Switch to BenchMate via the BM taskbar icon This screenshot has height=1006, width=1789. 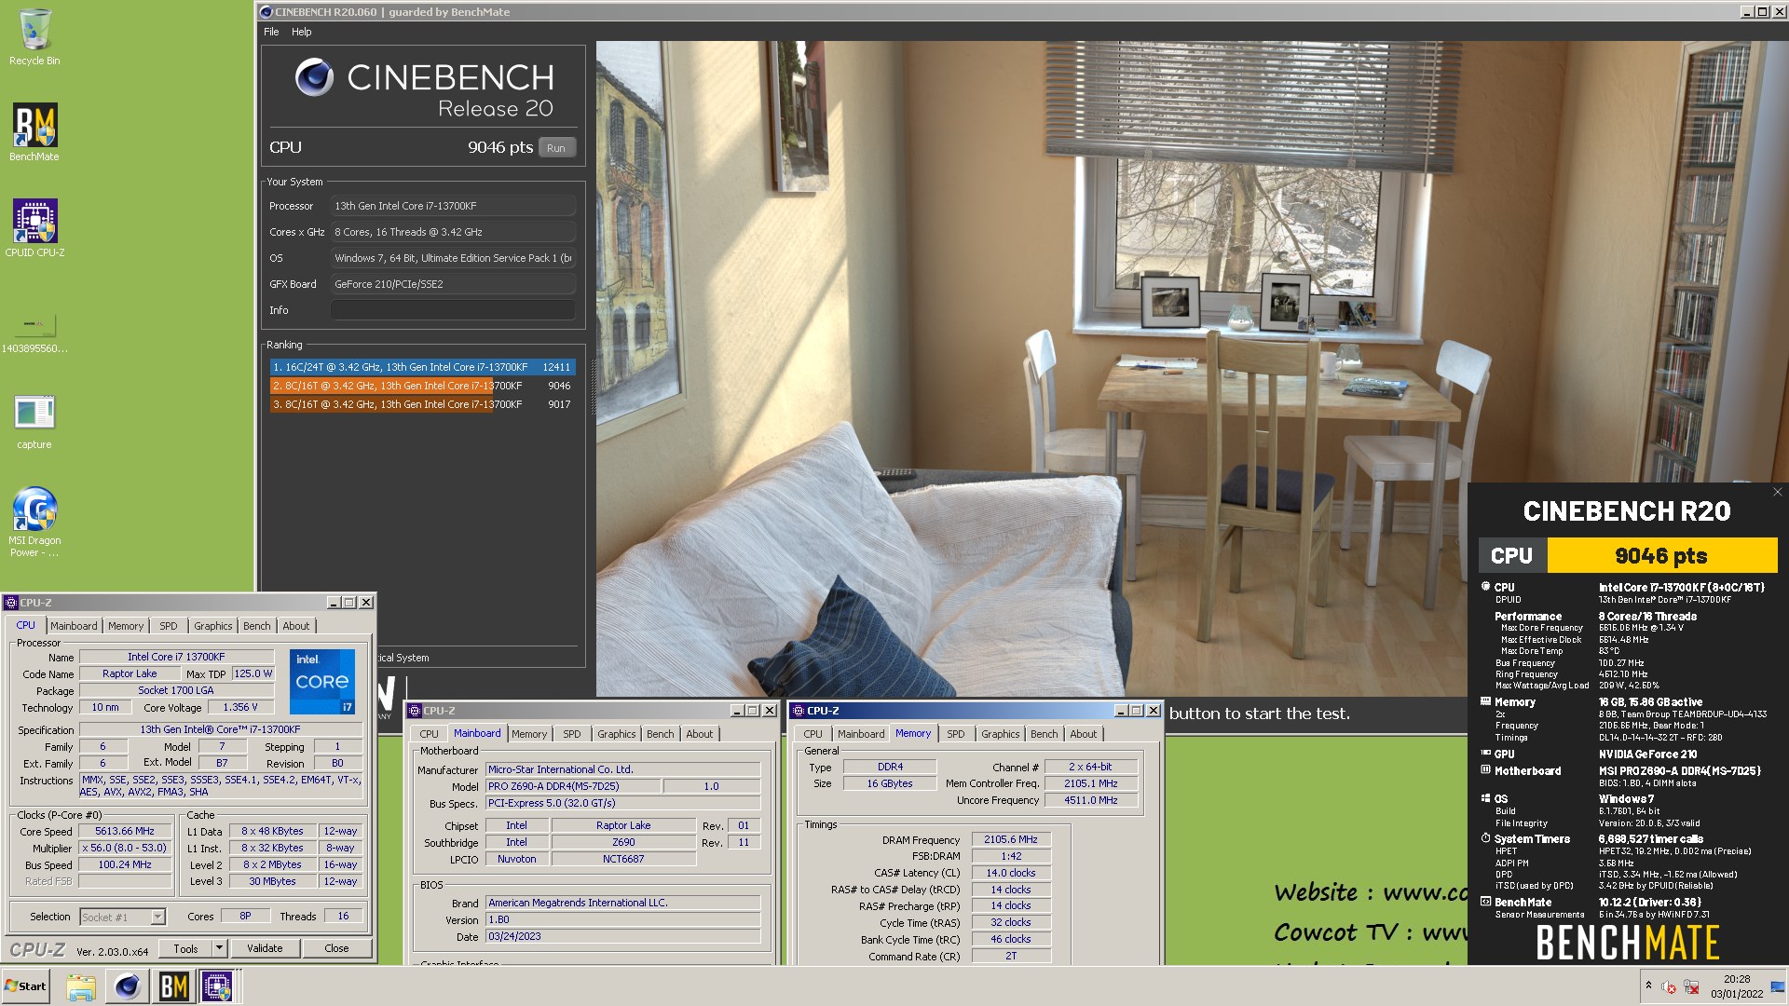pos(173,986)
